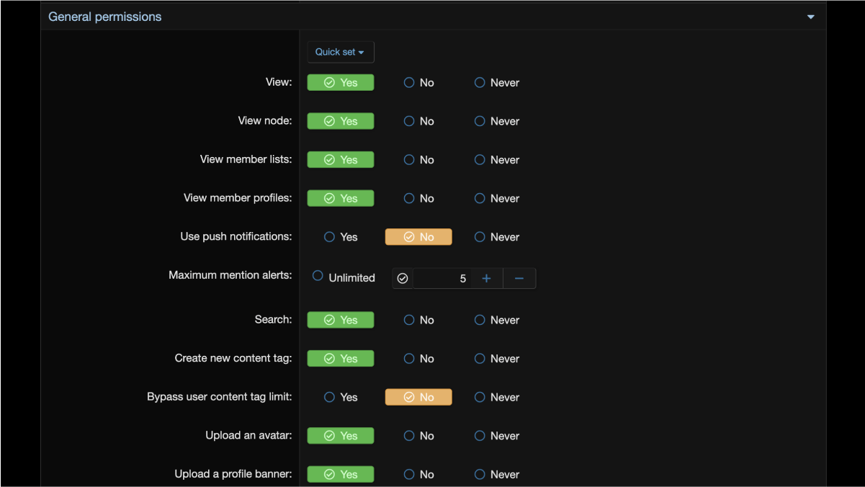The height and width of the screenshot is (487, 865).
Task: Select Never for Upload a profile banner
Action: (496, 474)
